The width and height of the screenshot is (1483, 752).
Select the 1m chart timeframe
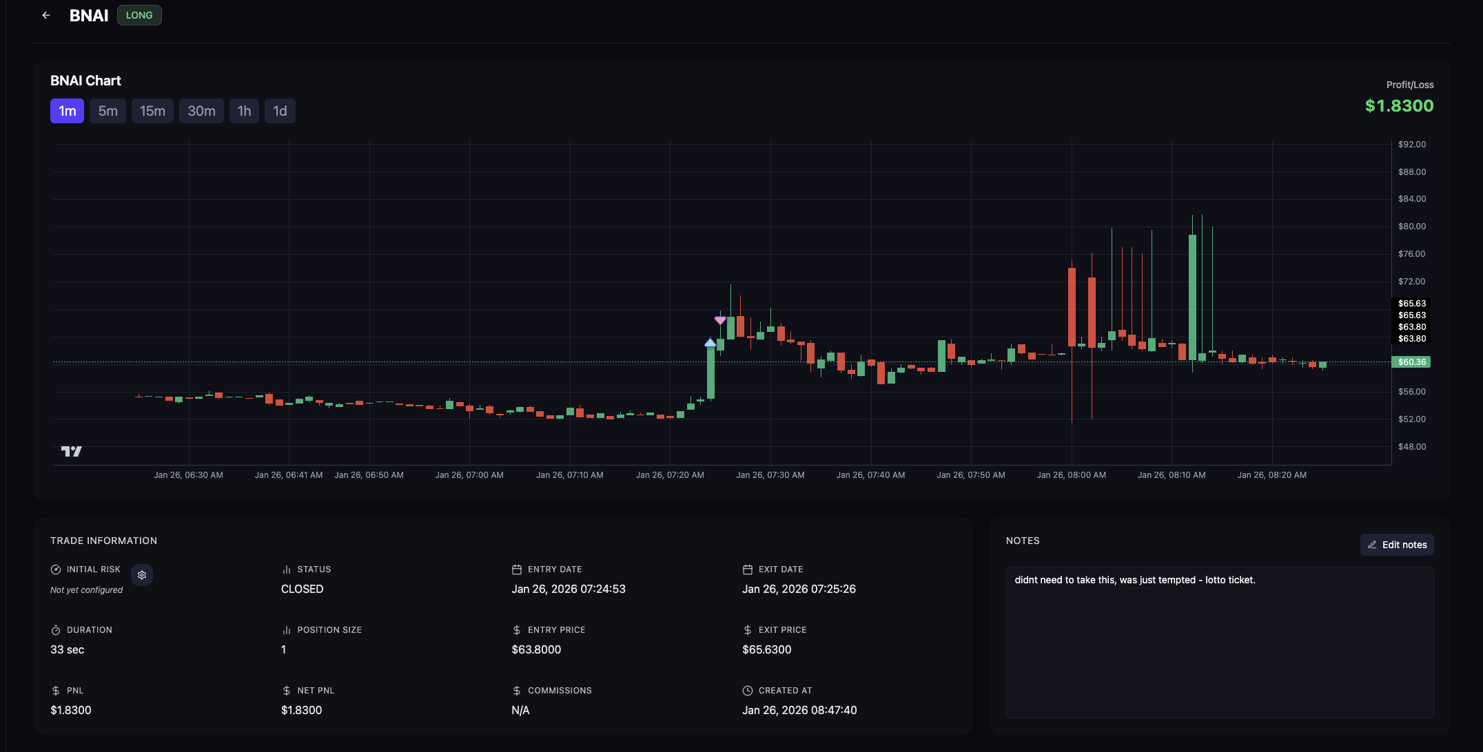[x=67, y=111]
